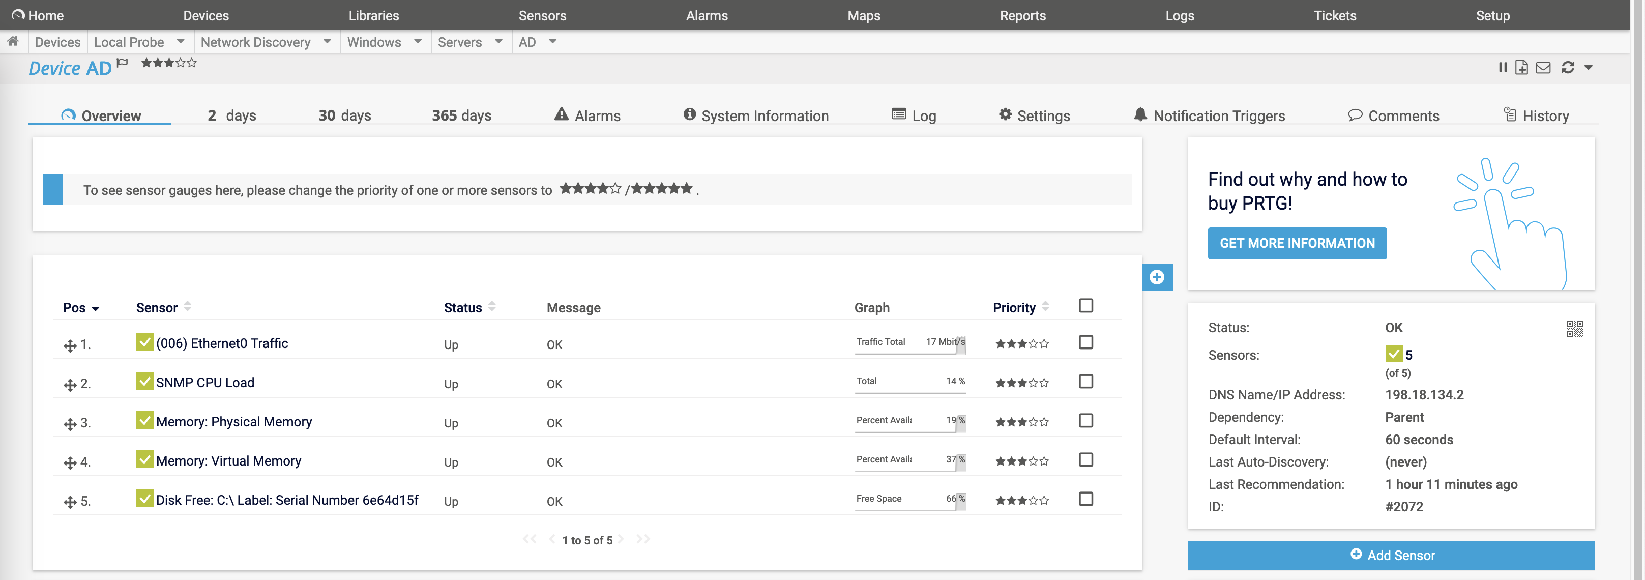
Task: Expand the Local Probe breadcrumb dropdown
Action: [181, 42]
